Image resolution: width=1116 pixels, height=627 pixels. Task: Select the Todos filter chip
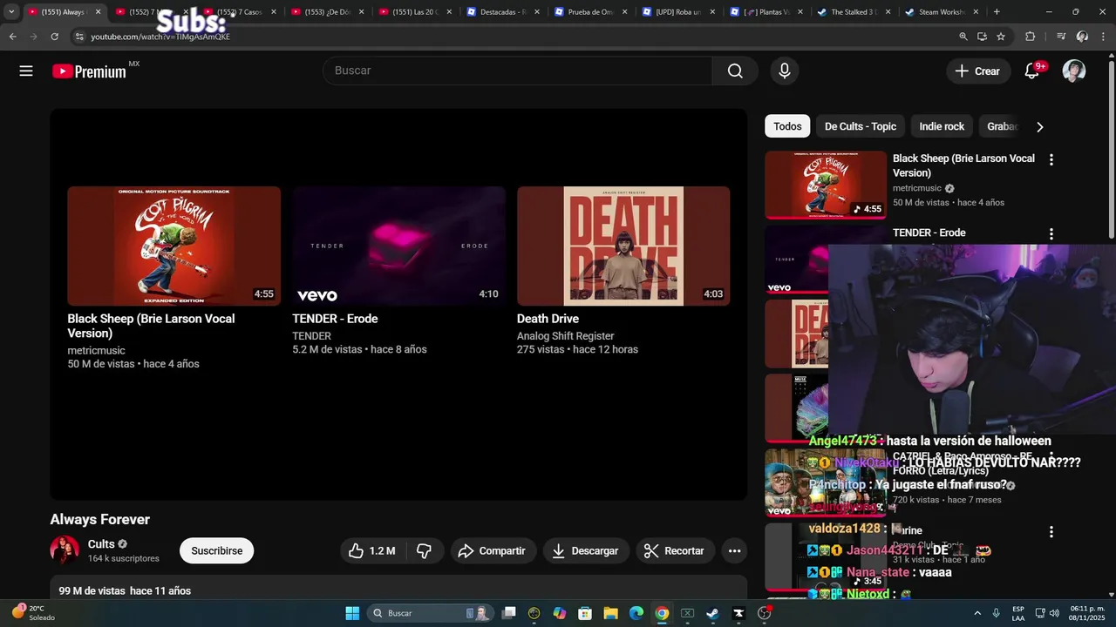pyautogui.click(x=787, y=126)
